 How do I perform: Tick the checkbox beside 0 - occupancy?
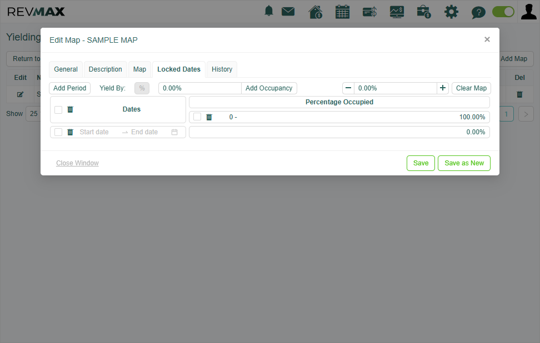point(197,117)
